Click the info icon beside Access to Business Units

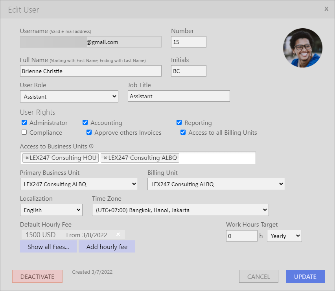(x=91, y=146)
